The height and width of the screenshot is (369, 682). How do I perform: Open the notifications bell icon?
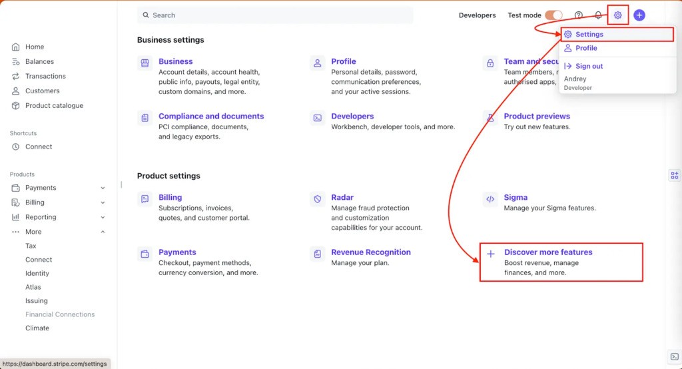click(x=598, y=15)
